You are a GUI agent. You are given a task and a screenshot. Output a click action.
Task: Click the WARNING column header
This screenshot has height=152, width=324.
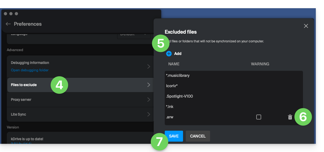coord(260,64)
